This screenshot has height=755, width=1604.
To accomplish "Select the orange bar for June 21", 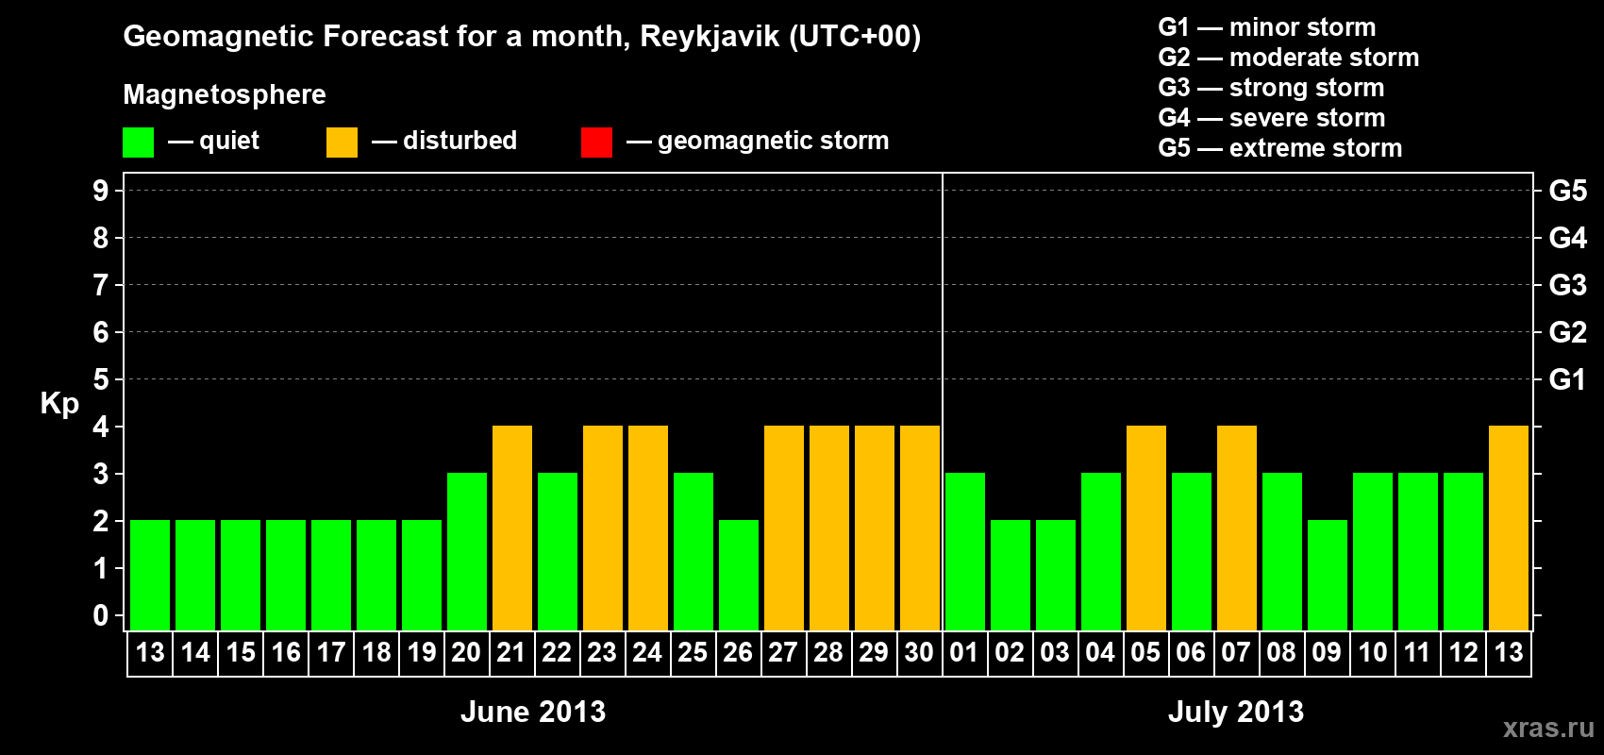I will tap(512, 528).
